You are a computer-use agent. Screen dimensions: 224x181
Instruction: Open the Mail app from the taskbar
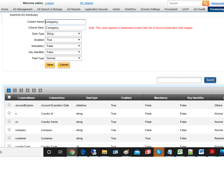(x=137, y=152)
